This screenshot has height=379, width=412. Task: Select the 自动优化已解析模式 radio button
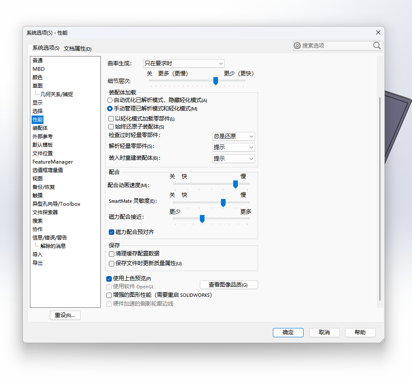(x=110, y=100)
